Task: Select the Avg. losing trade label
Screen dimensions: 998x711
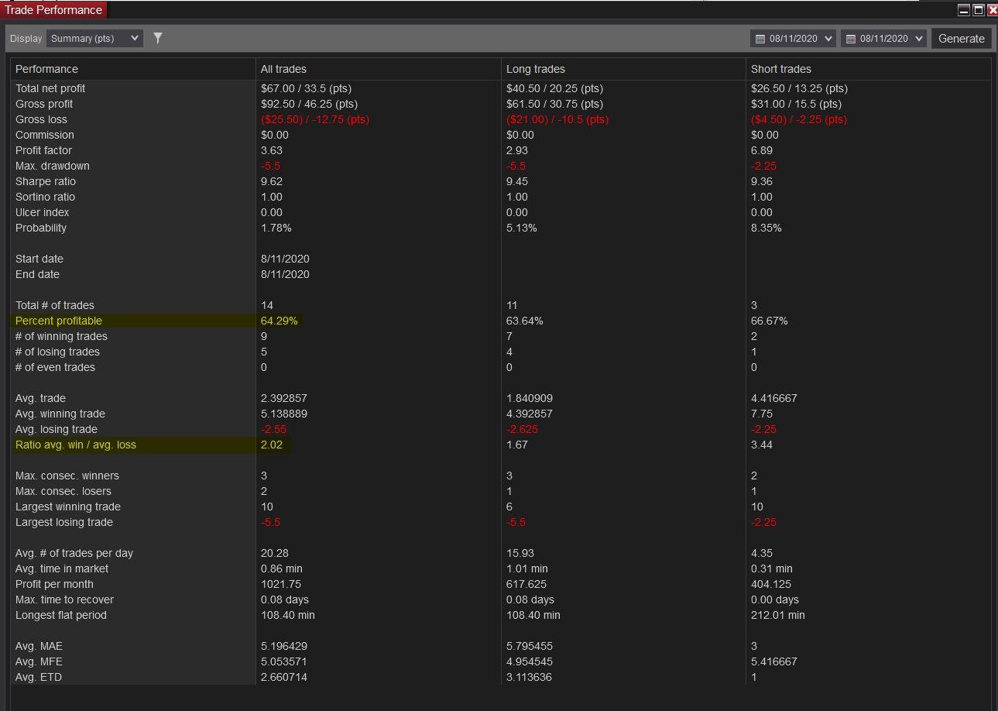Action: (x=57, y=429)
